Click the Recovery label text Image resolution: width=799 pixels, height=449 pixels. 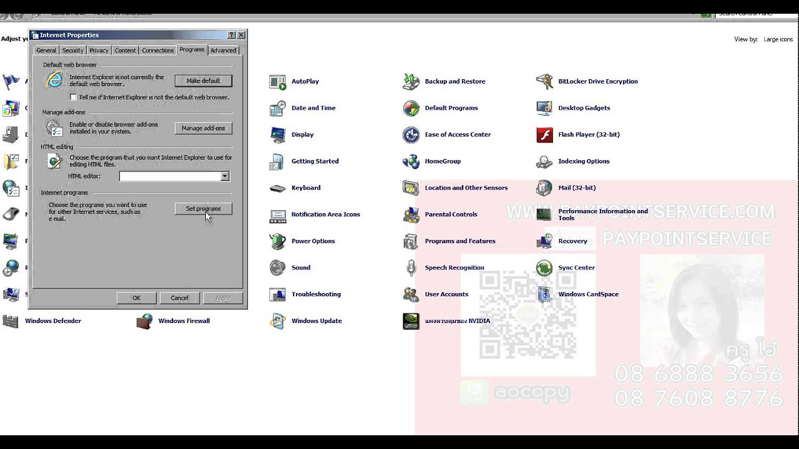coord(572,241)
